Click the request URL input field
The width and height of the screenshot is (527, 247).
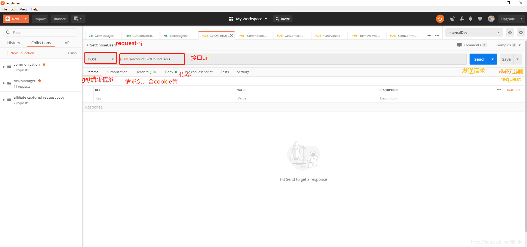pos(293,59)
